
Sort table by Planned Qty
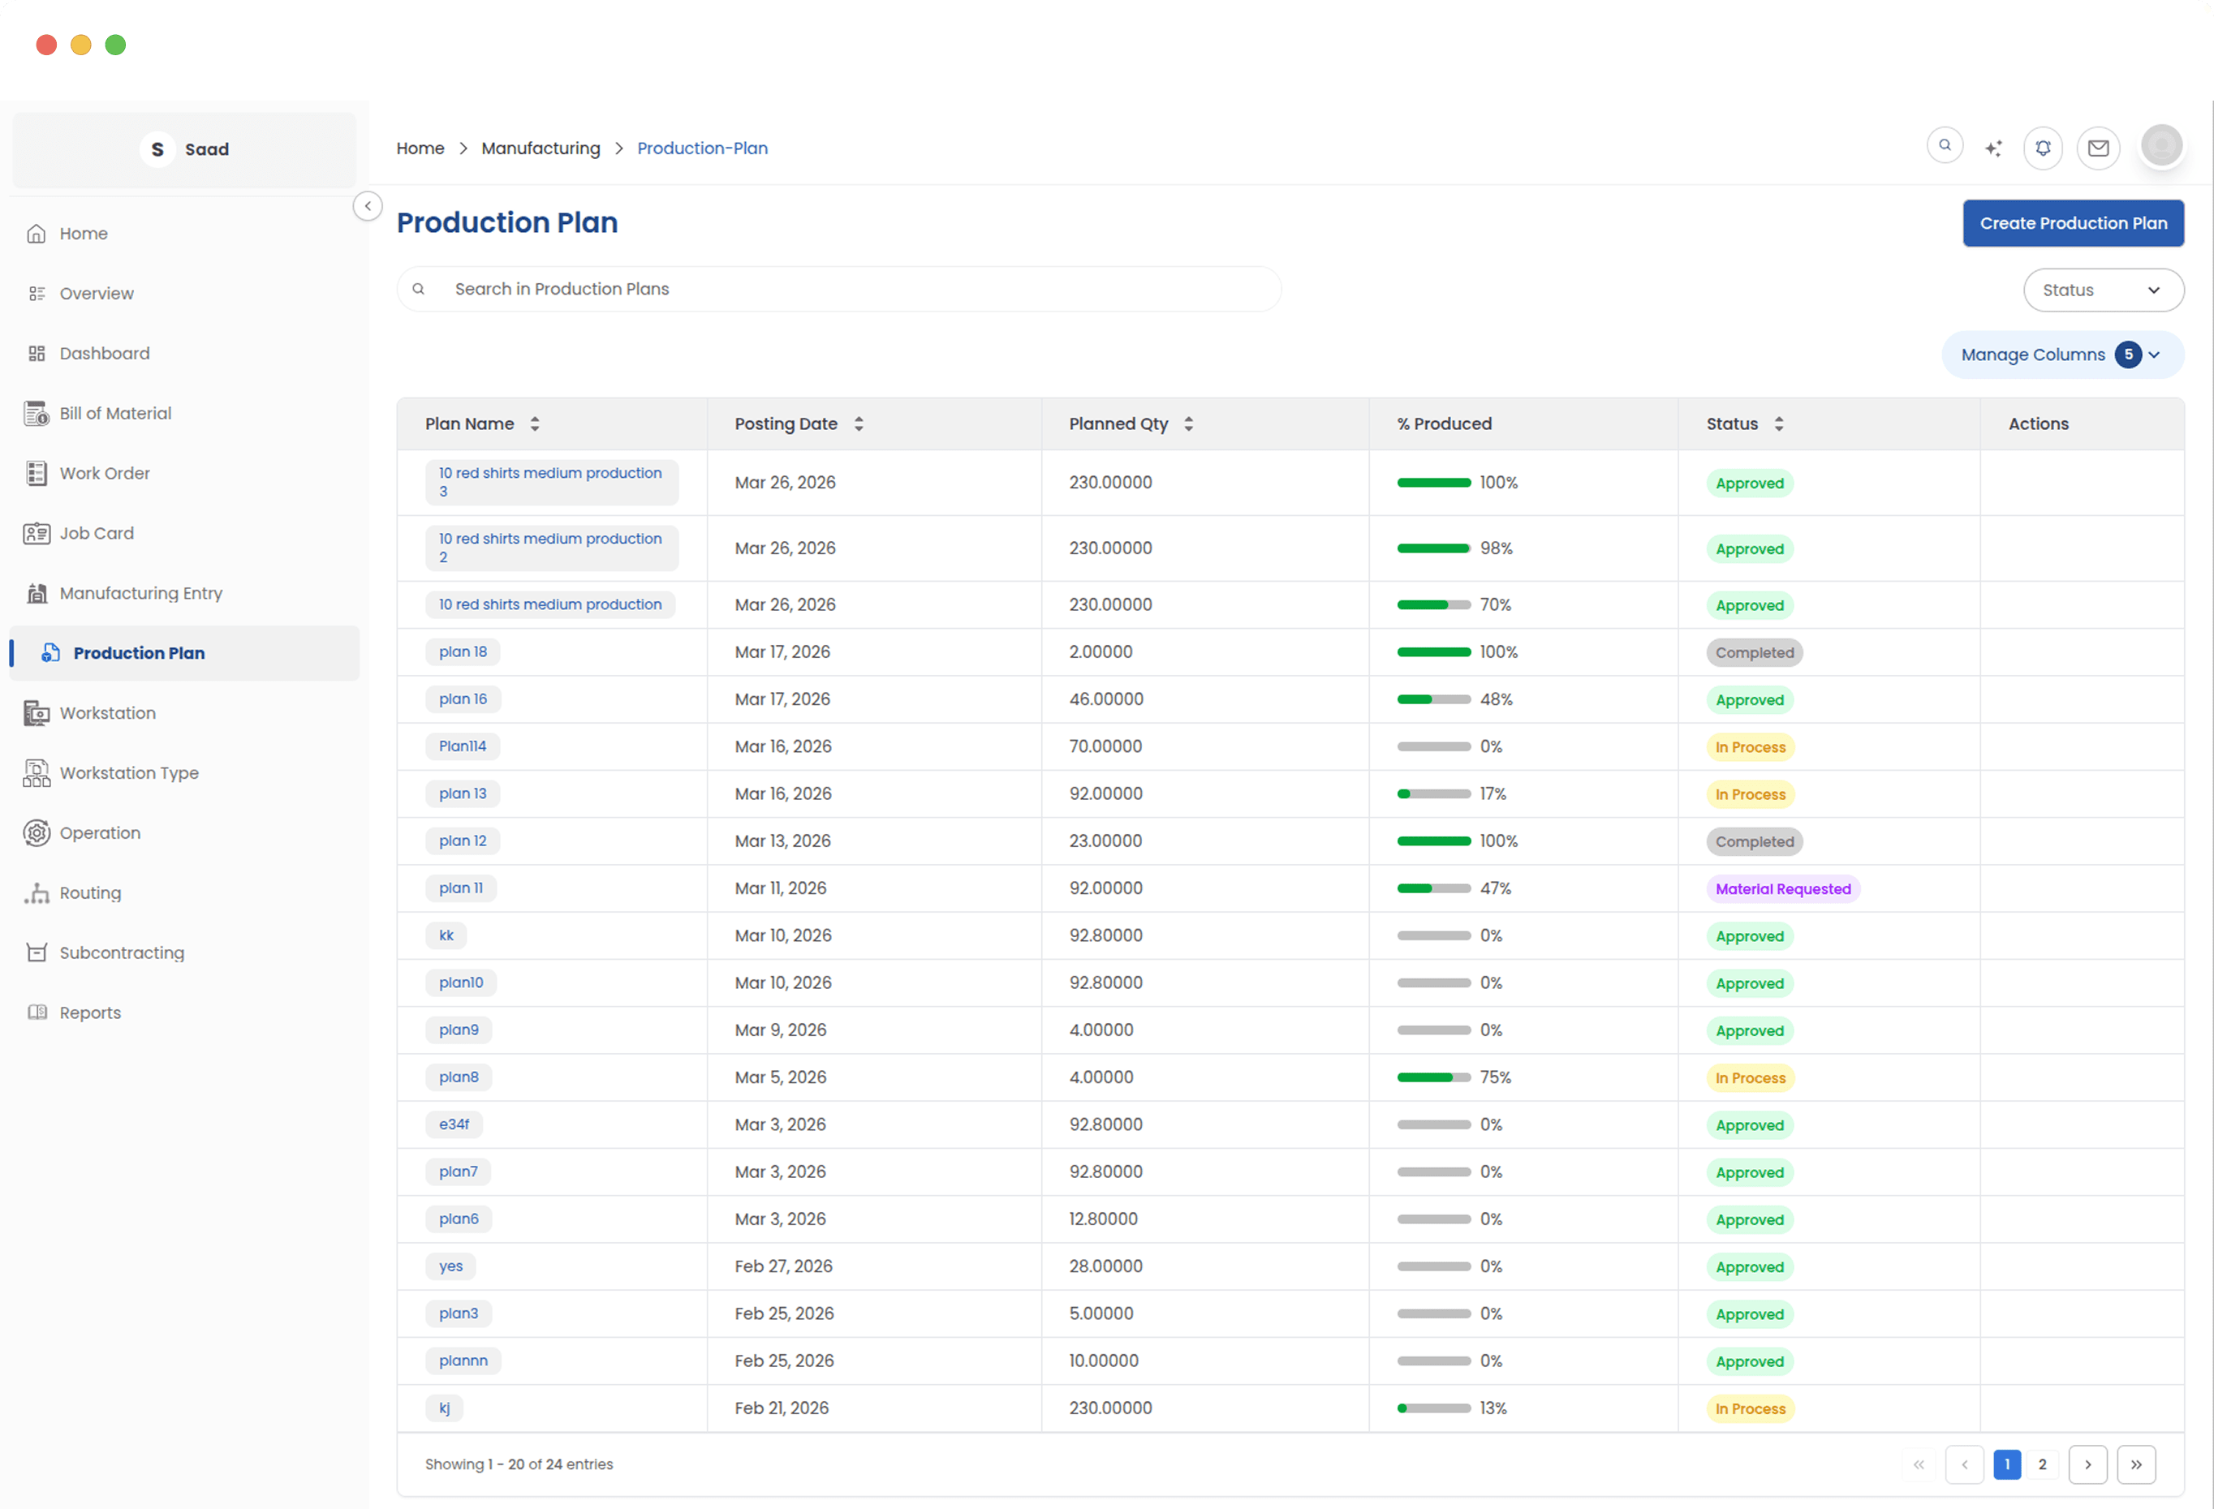point(1188,423)
